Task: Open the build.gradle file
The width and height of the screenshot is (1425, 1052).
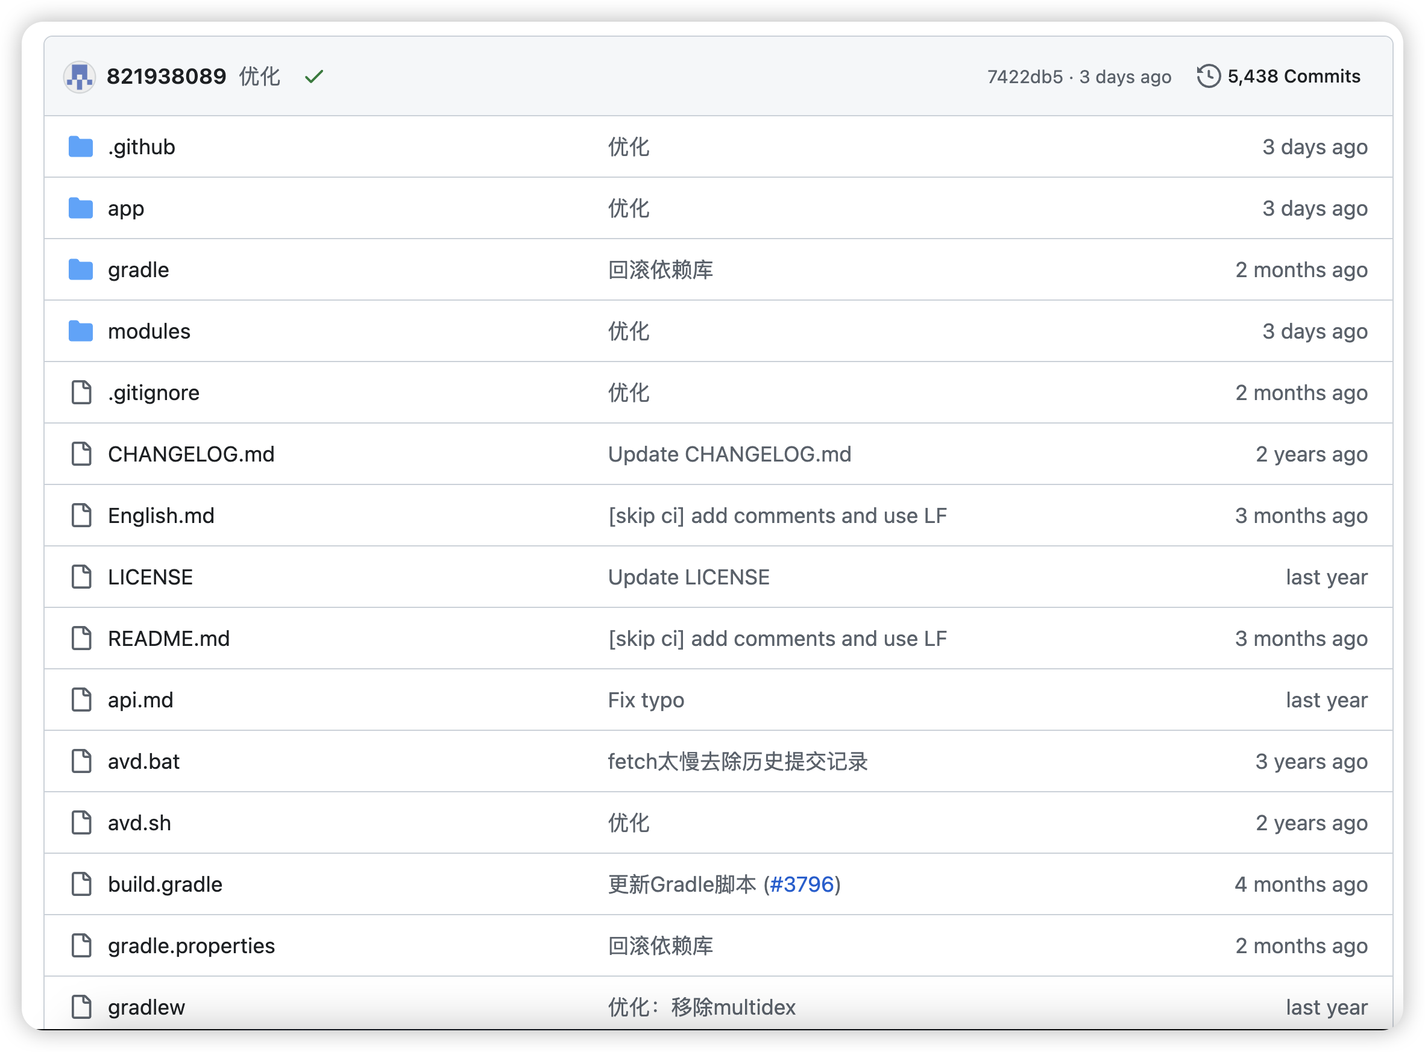Action: pos(165,884)
